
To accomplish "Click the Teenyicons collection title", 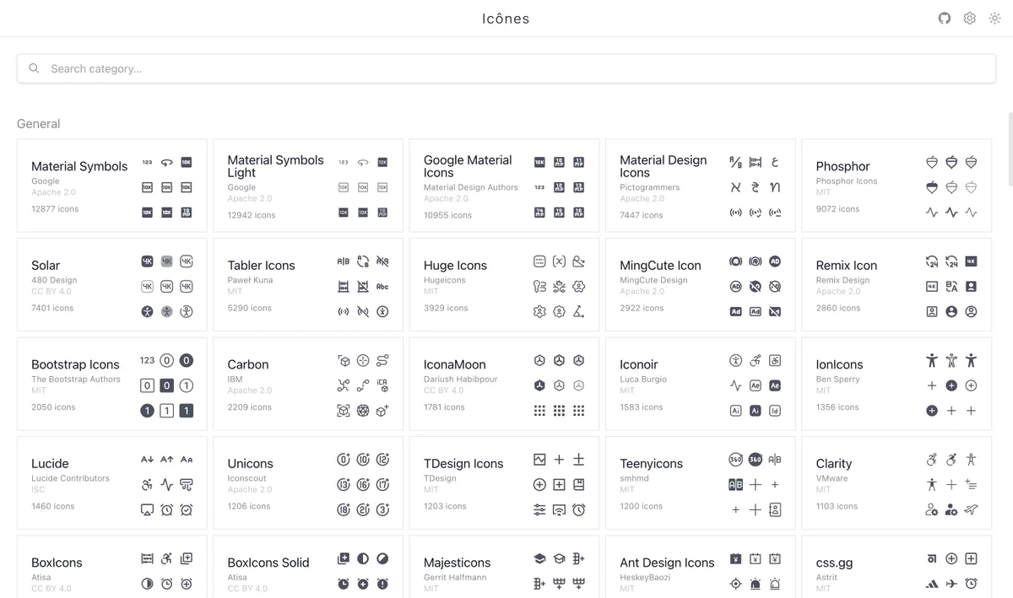I will [x=651, y=463].
